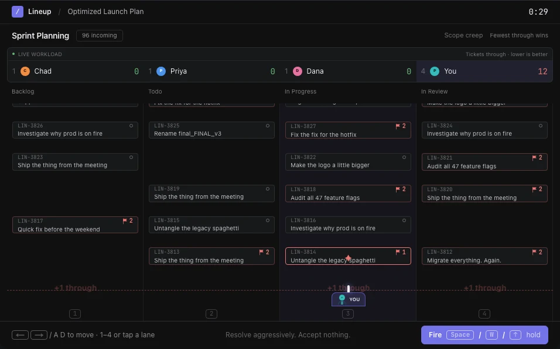The width and height of the screenshot is (560, 349).
Task: Click the status circle on LIN-3815
Action: pyautogui.click(x=268, y=220)
